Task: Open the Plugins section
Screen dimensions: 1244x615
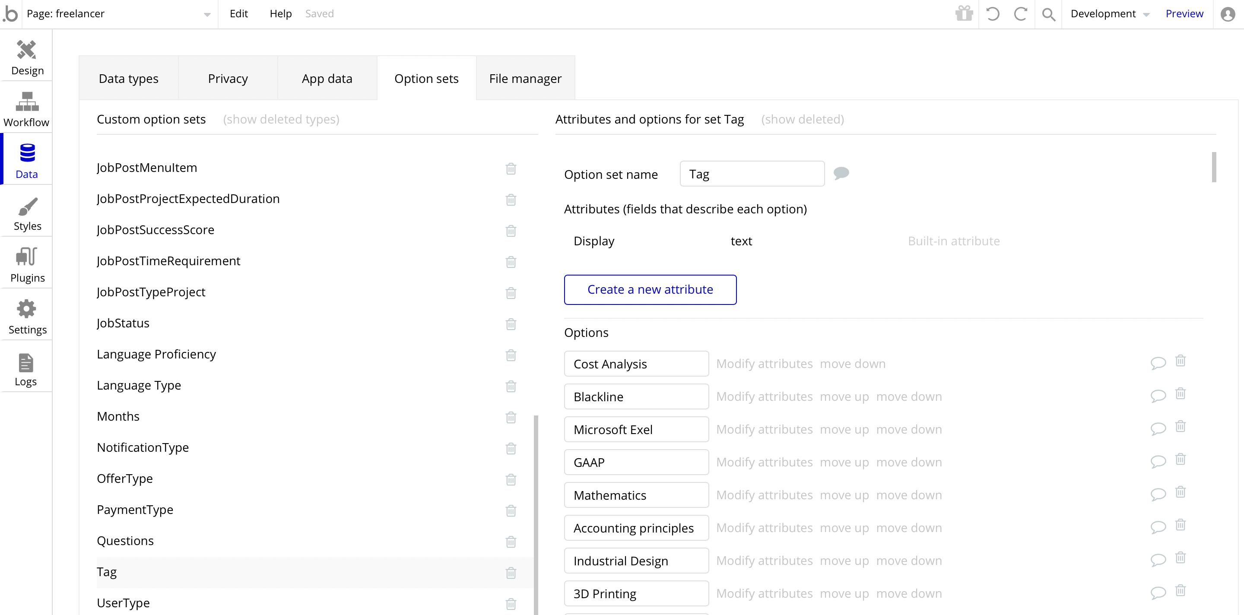Action: (27, 265)
